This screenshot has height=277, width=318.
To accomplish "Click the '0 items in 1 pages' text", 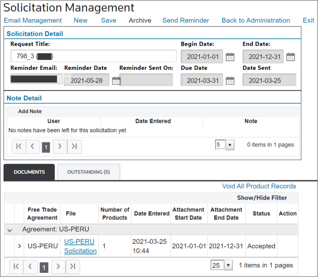I will [270, 145].
